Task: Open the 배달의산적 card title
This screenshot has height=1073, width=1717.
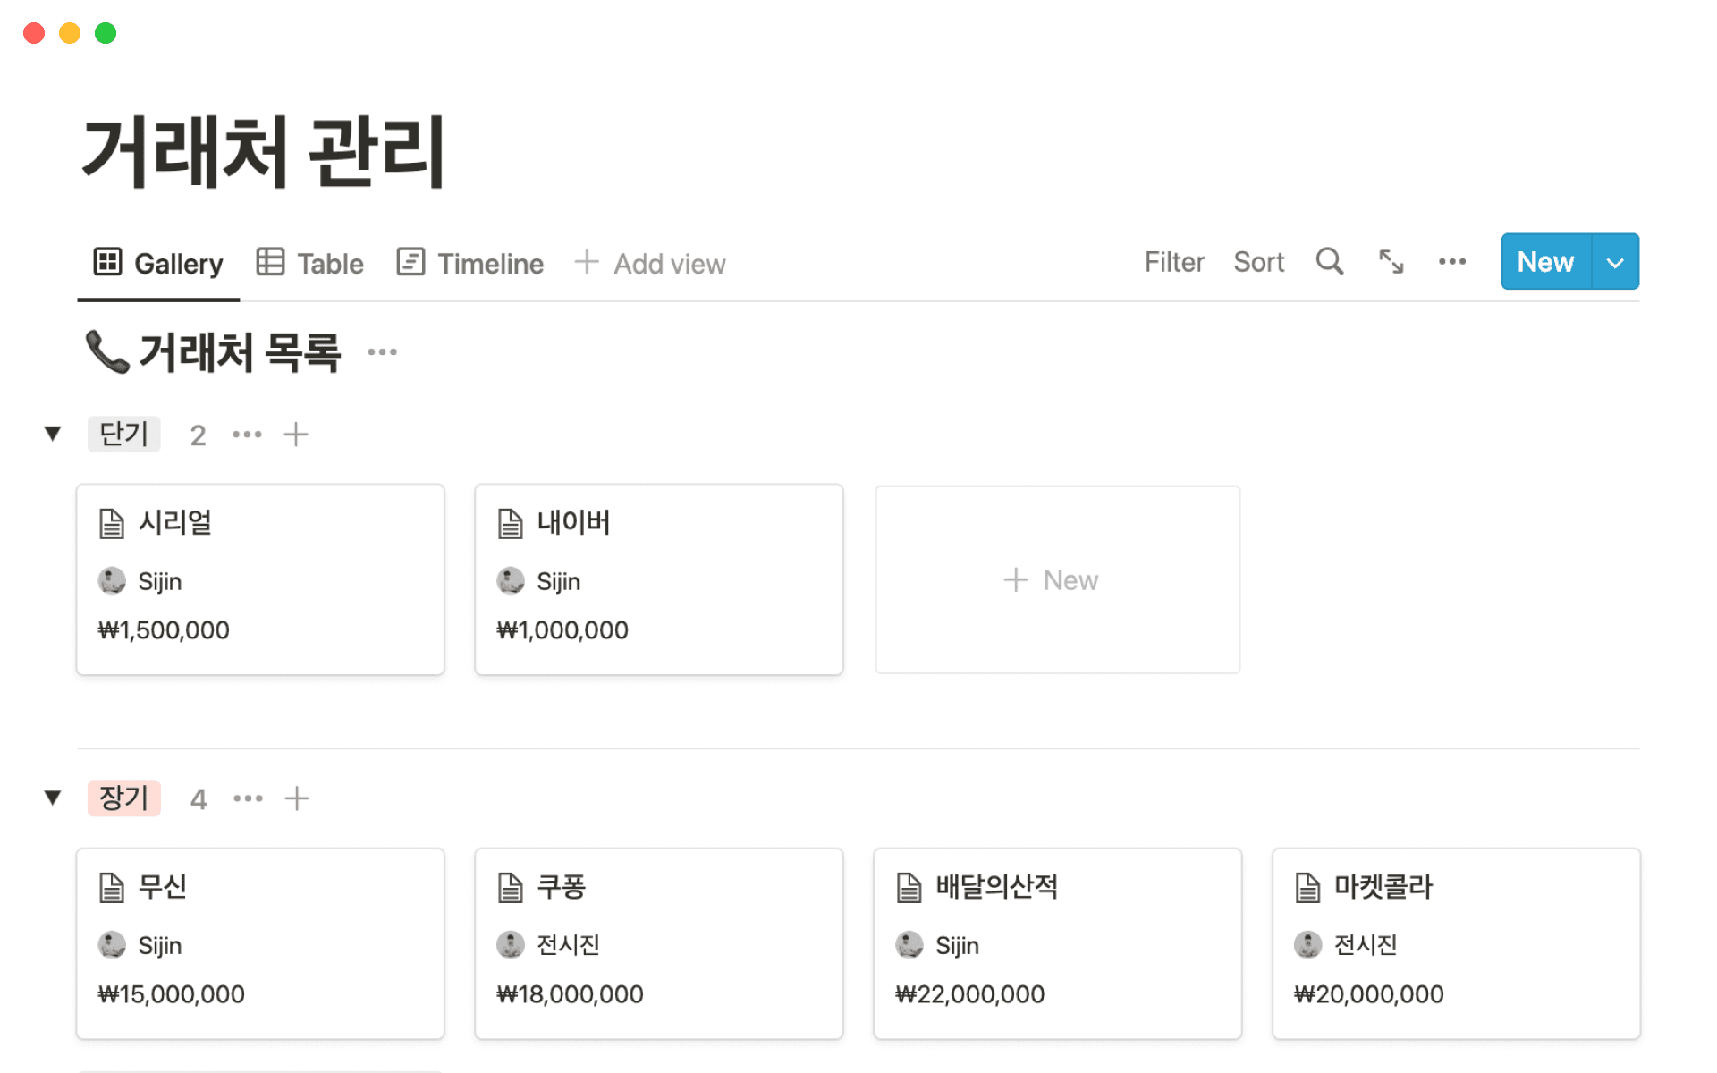Action: [997, 886]
